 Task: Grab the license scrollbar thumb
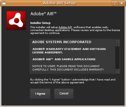click(x=117, y=45)
